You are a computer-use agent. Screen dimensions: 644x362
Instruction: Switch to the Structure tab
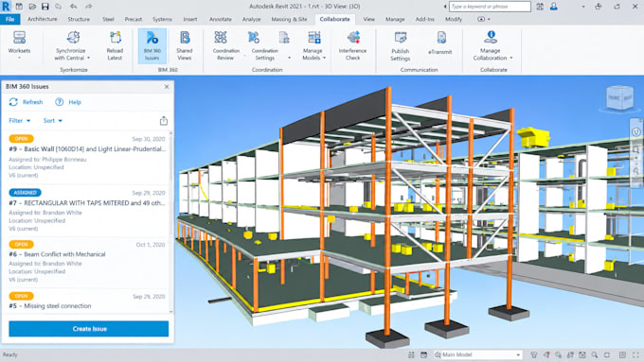coord(79,19)
